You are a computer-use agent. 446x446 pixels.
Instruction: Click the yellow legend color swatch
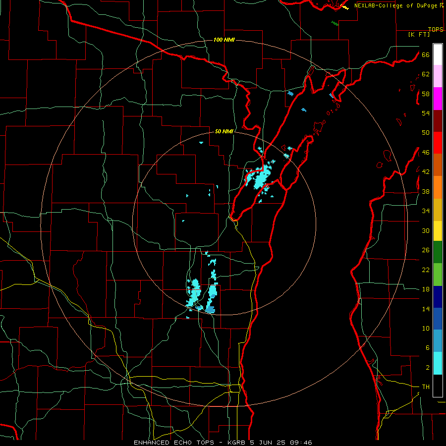click(438, 231)
